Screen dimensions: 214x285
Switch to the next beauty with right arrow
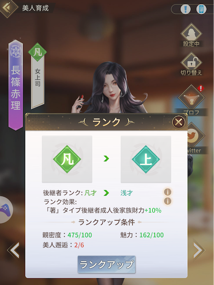pos(199,250)
